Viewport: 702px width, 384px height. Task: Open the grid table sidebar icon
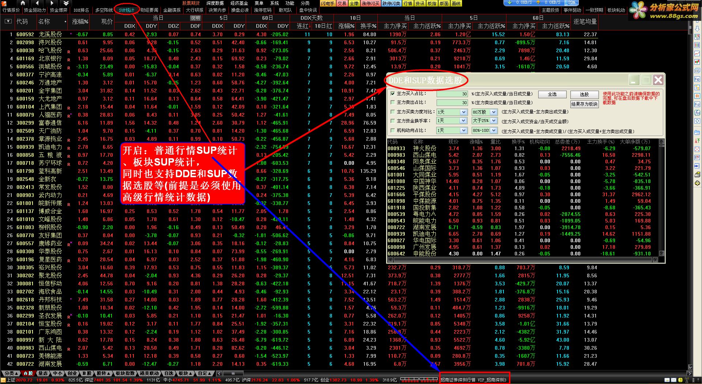[x=697, y=45]
